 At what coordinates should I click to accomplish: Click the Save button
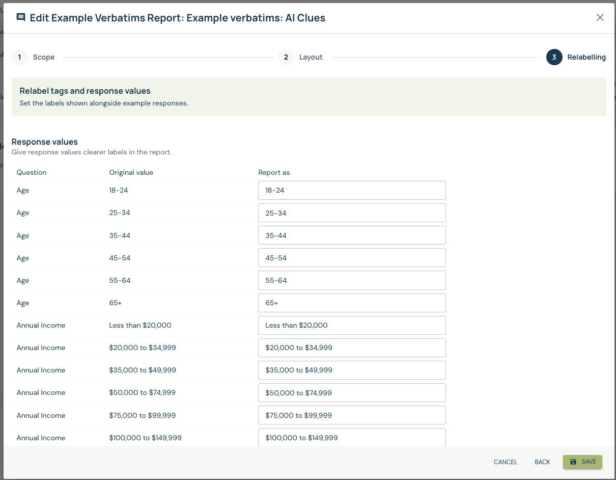(x=582, y=462)
